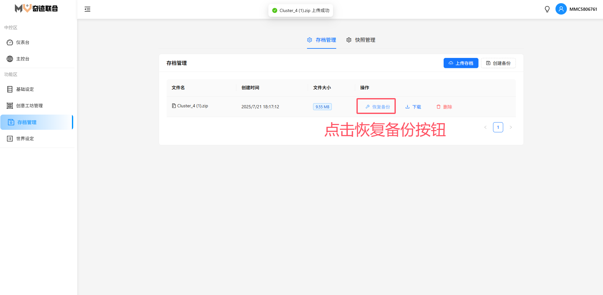Click the lightbulb icon in header
Image resolution: width=603 pixels, height=295 pixels.
click(x=547, y=9)
